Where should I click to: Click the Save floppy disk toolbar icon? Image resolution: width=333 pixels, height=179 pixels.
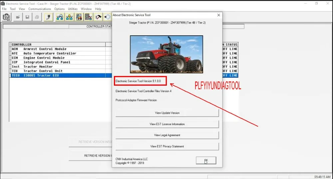[27, 17]
